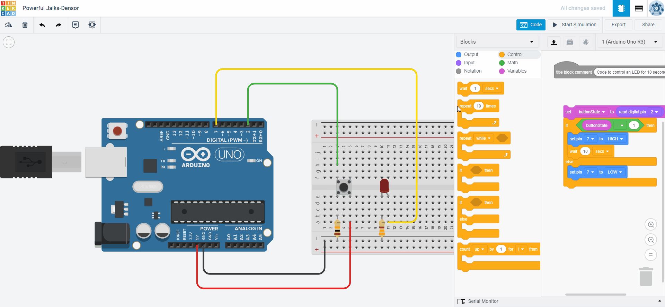Edit the repeat 10 times value
This screenshot has height=307, width=665.
479,106
